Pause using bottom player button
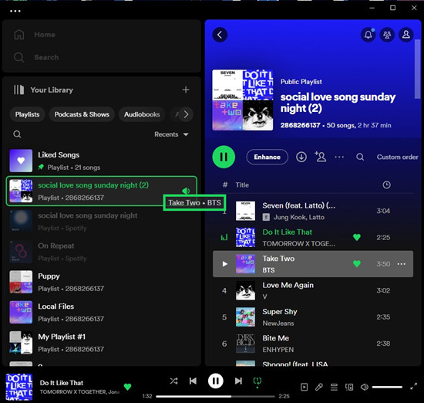The image size is (424, 403). click(216, 381)
